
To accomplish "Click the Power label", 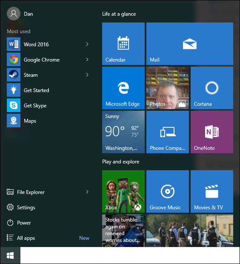I will tap(24, 223).
